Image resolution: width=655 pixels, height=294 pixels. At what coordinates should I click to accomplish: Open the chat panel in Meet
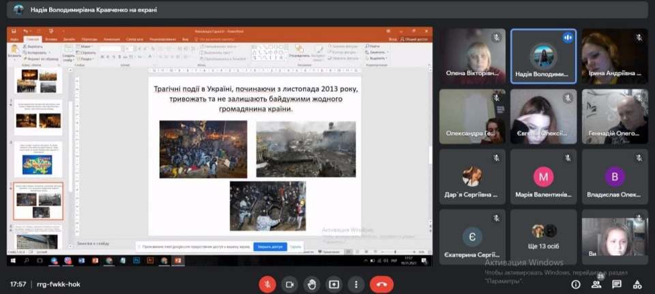[616, 284]
